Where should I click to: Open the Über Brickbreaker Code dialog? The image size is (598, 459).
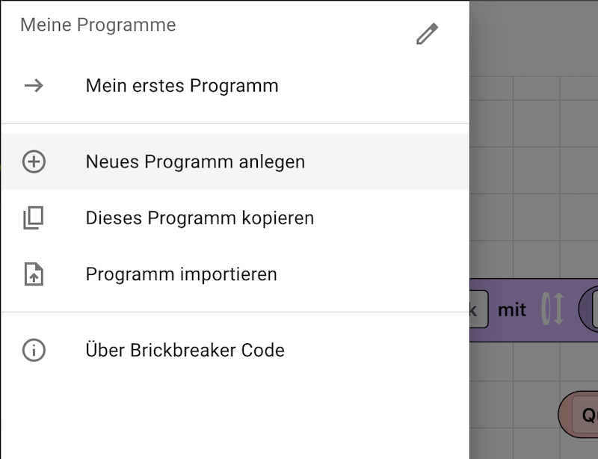(x=185, y=350)
